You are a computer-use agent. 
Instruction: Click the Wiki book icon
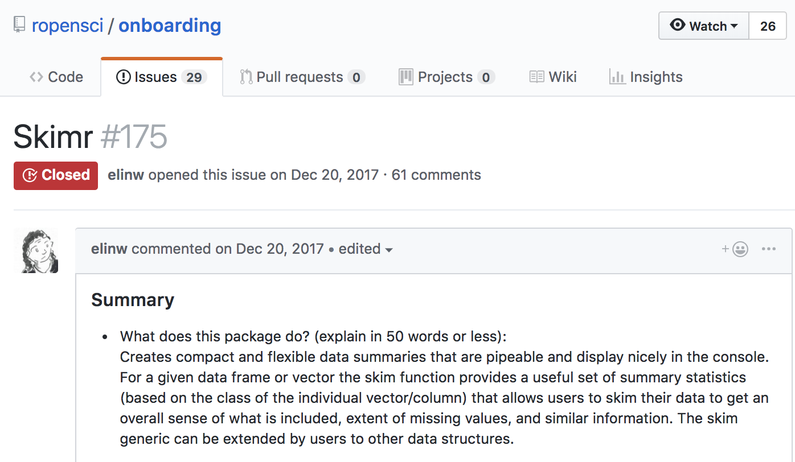536,77
